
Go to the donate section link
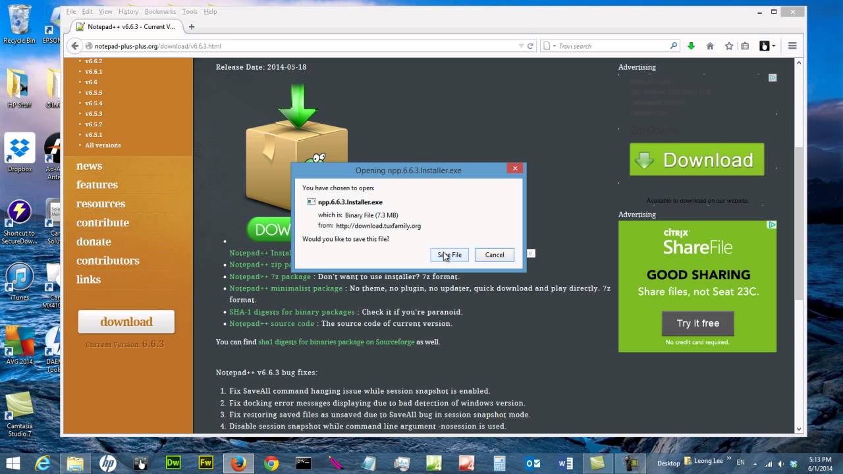click(94, 242)
